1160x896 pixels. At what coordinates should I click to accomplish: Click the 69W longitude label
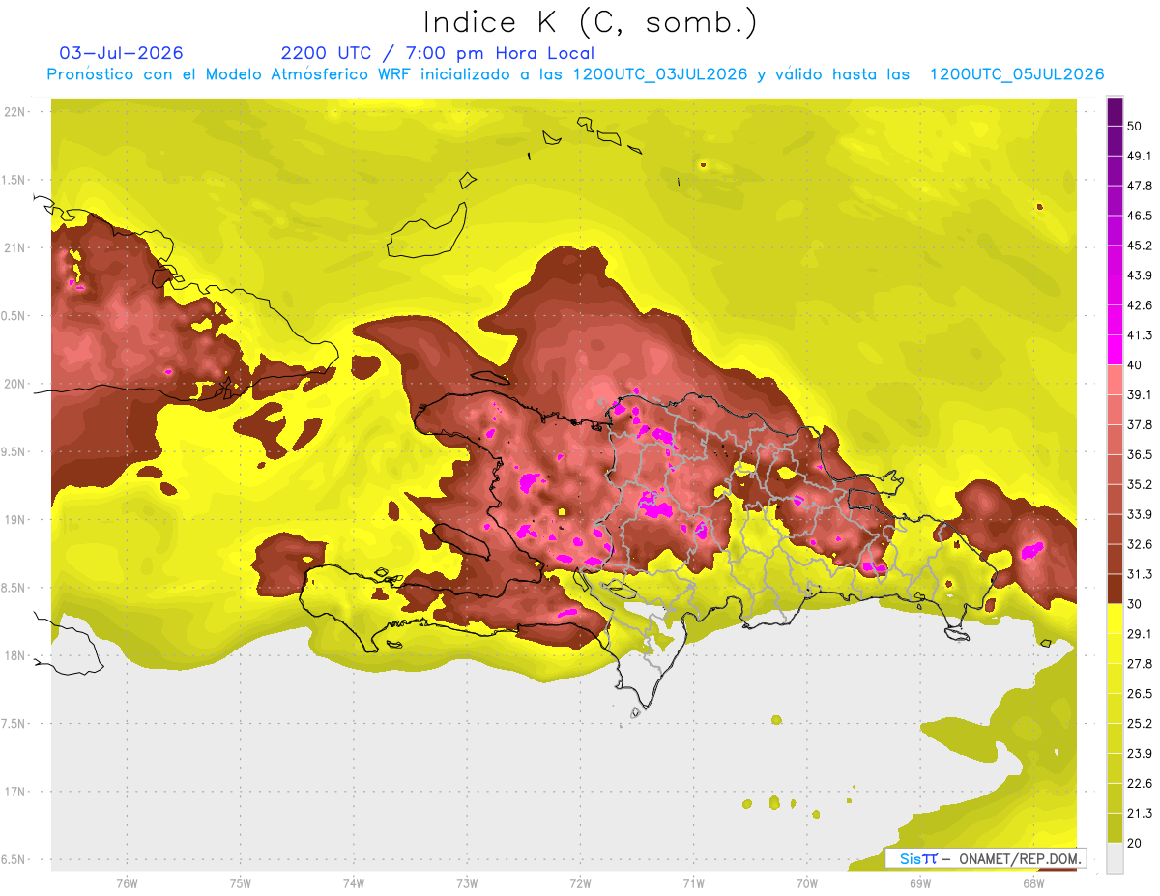(x=919, y=882)
